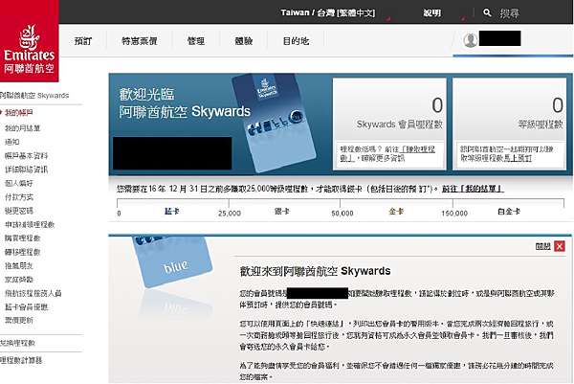The width and height of the screenshot is (574, 384).
Task: Click the 銀卡 tier label on progress bar
Action: (x=282, y=212)
